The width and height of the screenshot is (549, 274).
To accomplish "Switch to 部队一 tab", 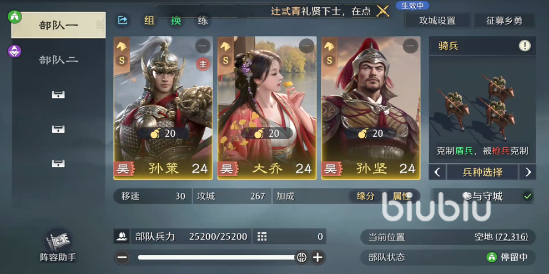I will pyautogui.click(x=58, y=25).
